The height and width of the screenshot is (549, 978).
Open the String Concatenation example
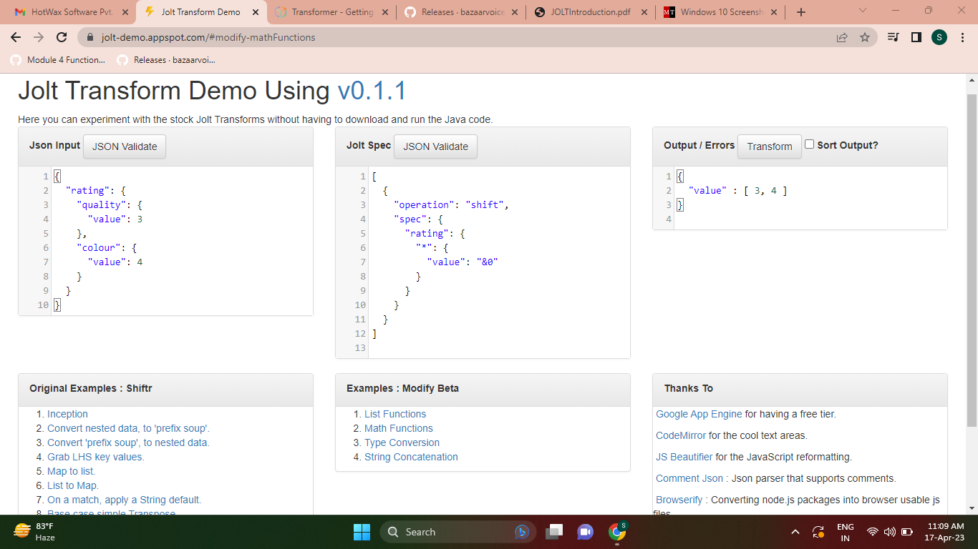pyautogui.click(x=411, y=457)
